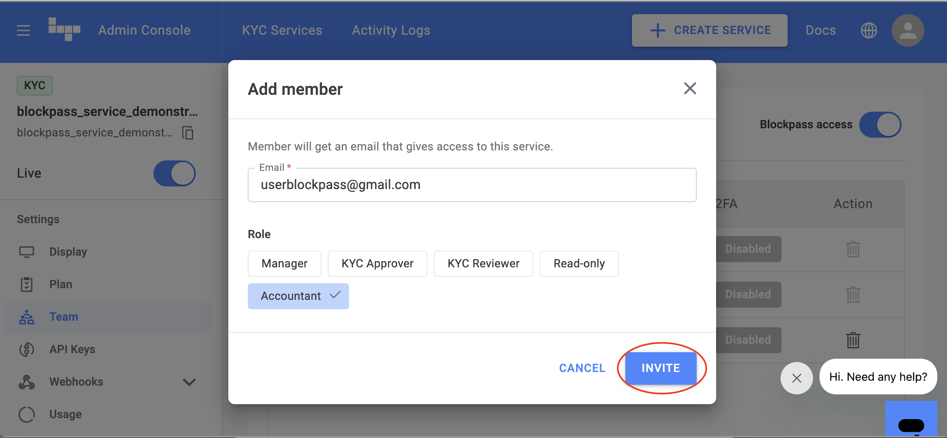Toggle the Live service switch
Image resolution: width=947 pixels, height=438 pixels.
click(x=174, y=173)
